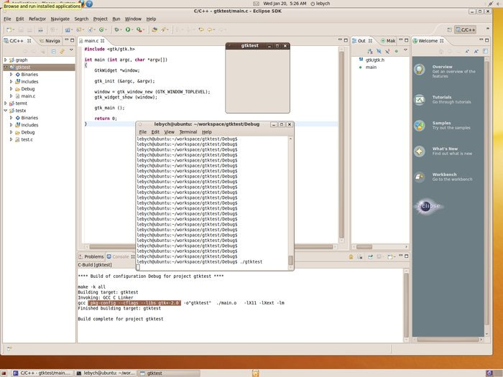Click the Open Perspective icon
Screen dimensions: 503x377
[x=449, y=30]
